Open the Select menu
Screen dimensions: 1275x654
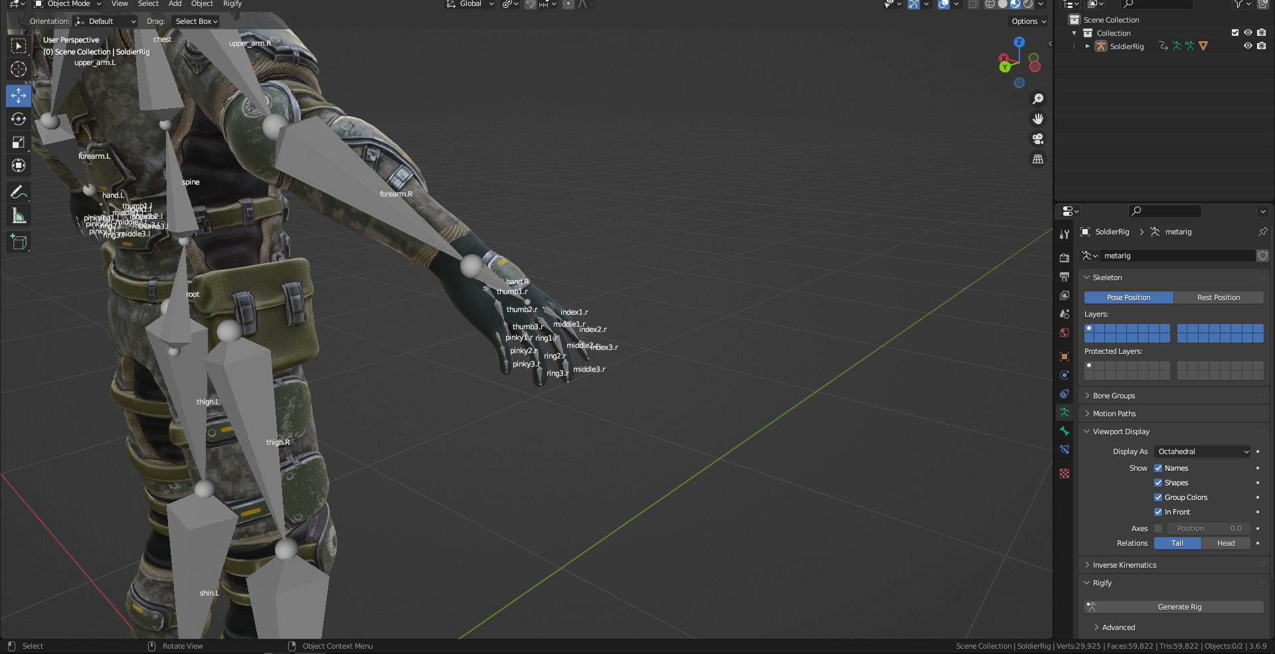[x=148, y=4]
